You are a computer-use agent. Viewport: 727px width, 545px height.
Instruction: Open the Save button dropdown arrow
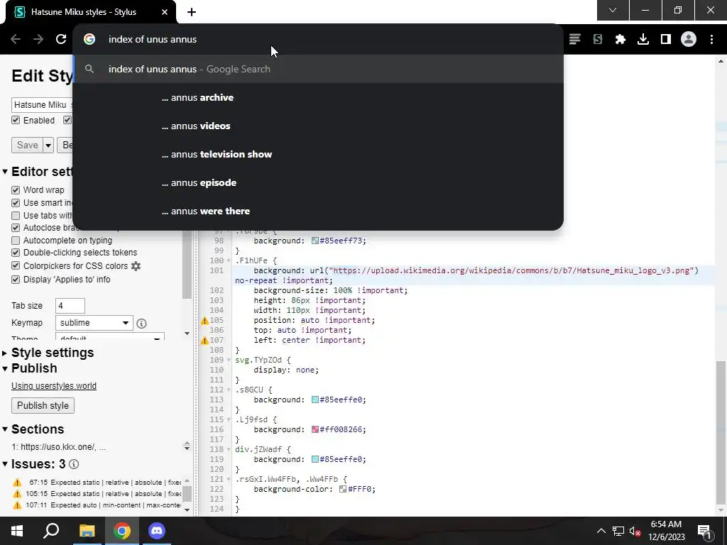point(48,145)
